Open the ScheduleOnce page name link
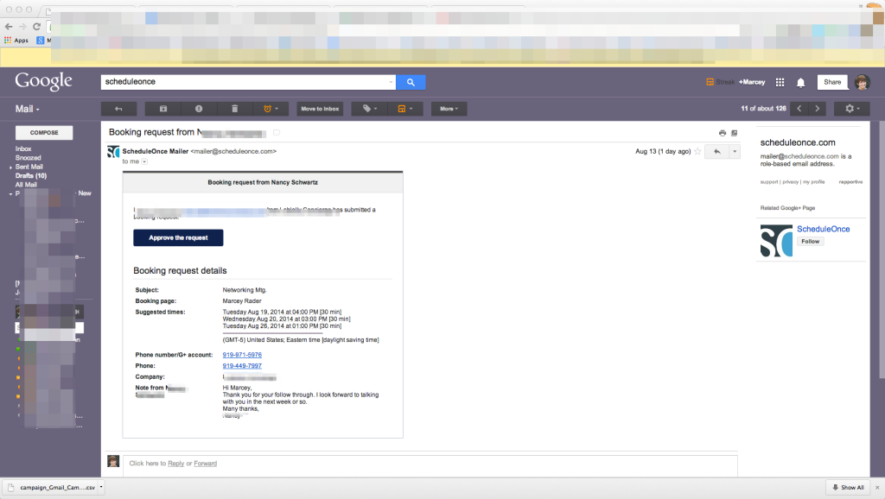The height and width of the screenshot is (499, 885). 824,229
